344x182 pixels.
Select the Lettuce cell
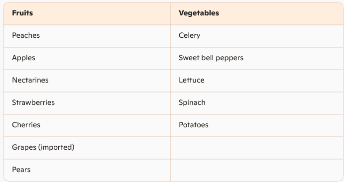tap(257, 81)
